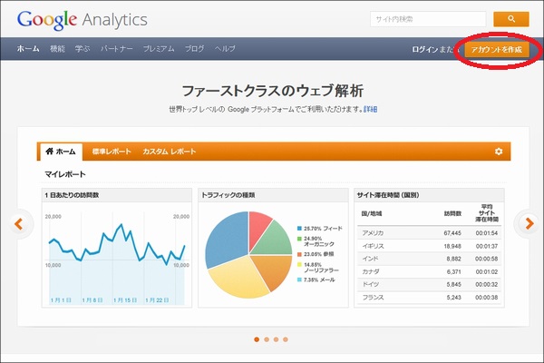Open the ホーム navigation menu item
Screen dimensions: 544x363
coord(28,49)
